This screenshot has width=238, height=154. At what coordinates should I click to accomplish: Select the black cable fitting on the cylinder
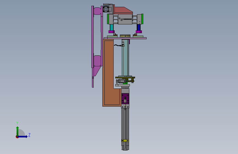pos(119,45)
